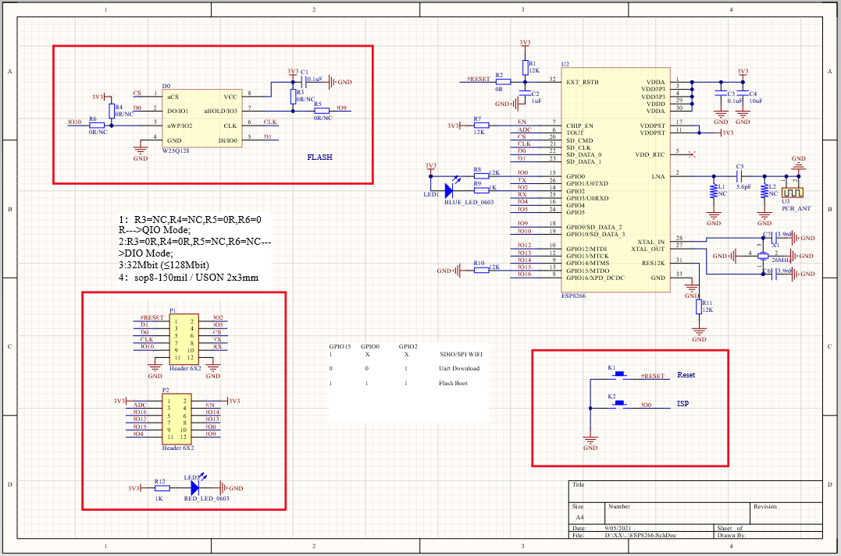Image resolution: width=841 pixels, height=556 pixels.
Task: Click resistor R11 12K below RES12K
Action: click(699, 306)
